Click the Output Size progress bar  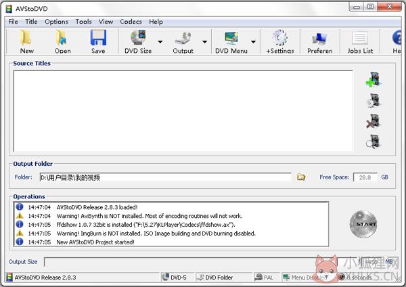coord(190,262)
